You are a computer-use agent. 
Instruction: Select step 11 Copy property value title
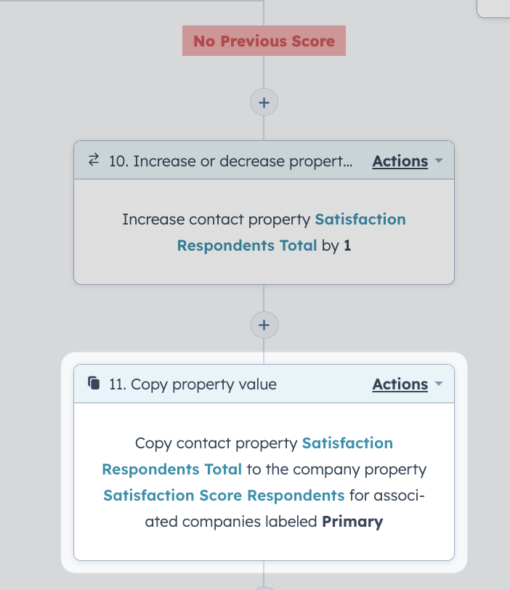(193, 384)
